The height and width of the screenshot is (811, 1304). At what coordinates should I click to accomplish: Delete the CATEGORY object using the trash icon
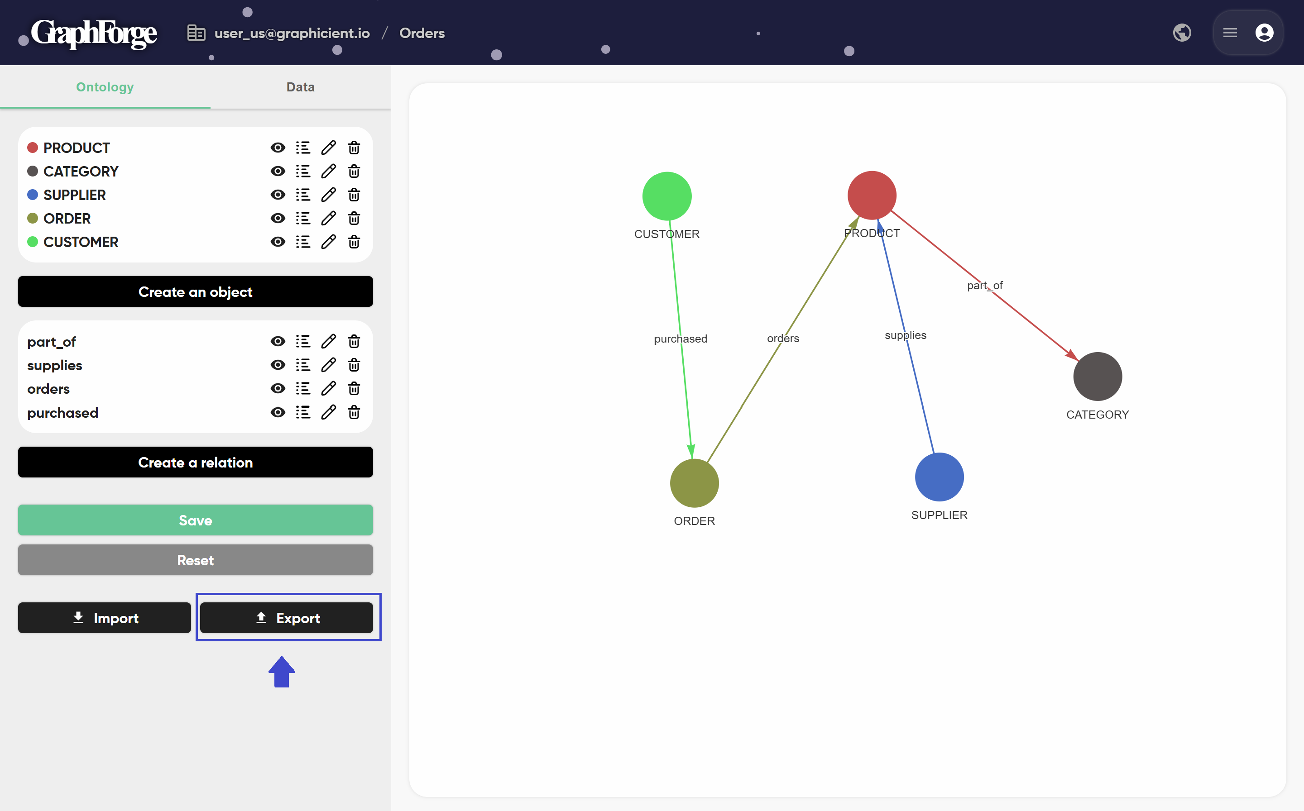(x=354, y=171)
